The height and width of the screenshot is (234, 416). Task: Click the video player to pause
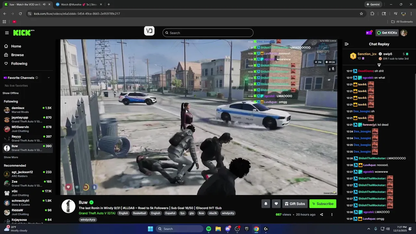(199, 117)
